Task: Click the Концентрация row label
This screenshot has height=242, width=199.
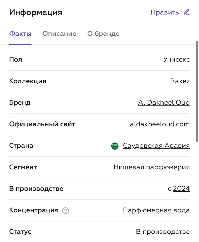Action: pos(34,210)
